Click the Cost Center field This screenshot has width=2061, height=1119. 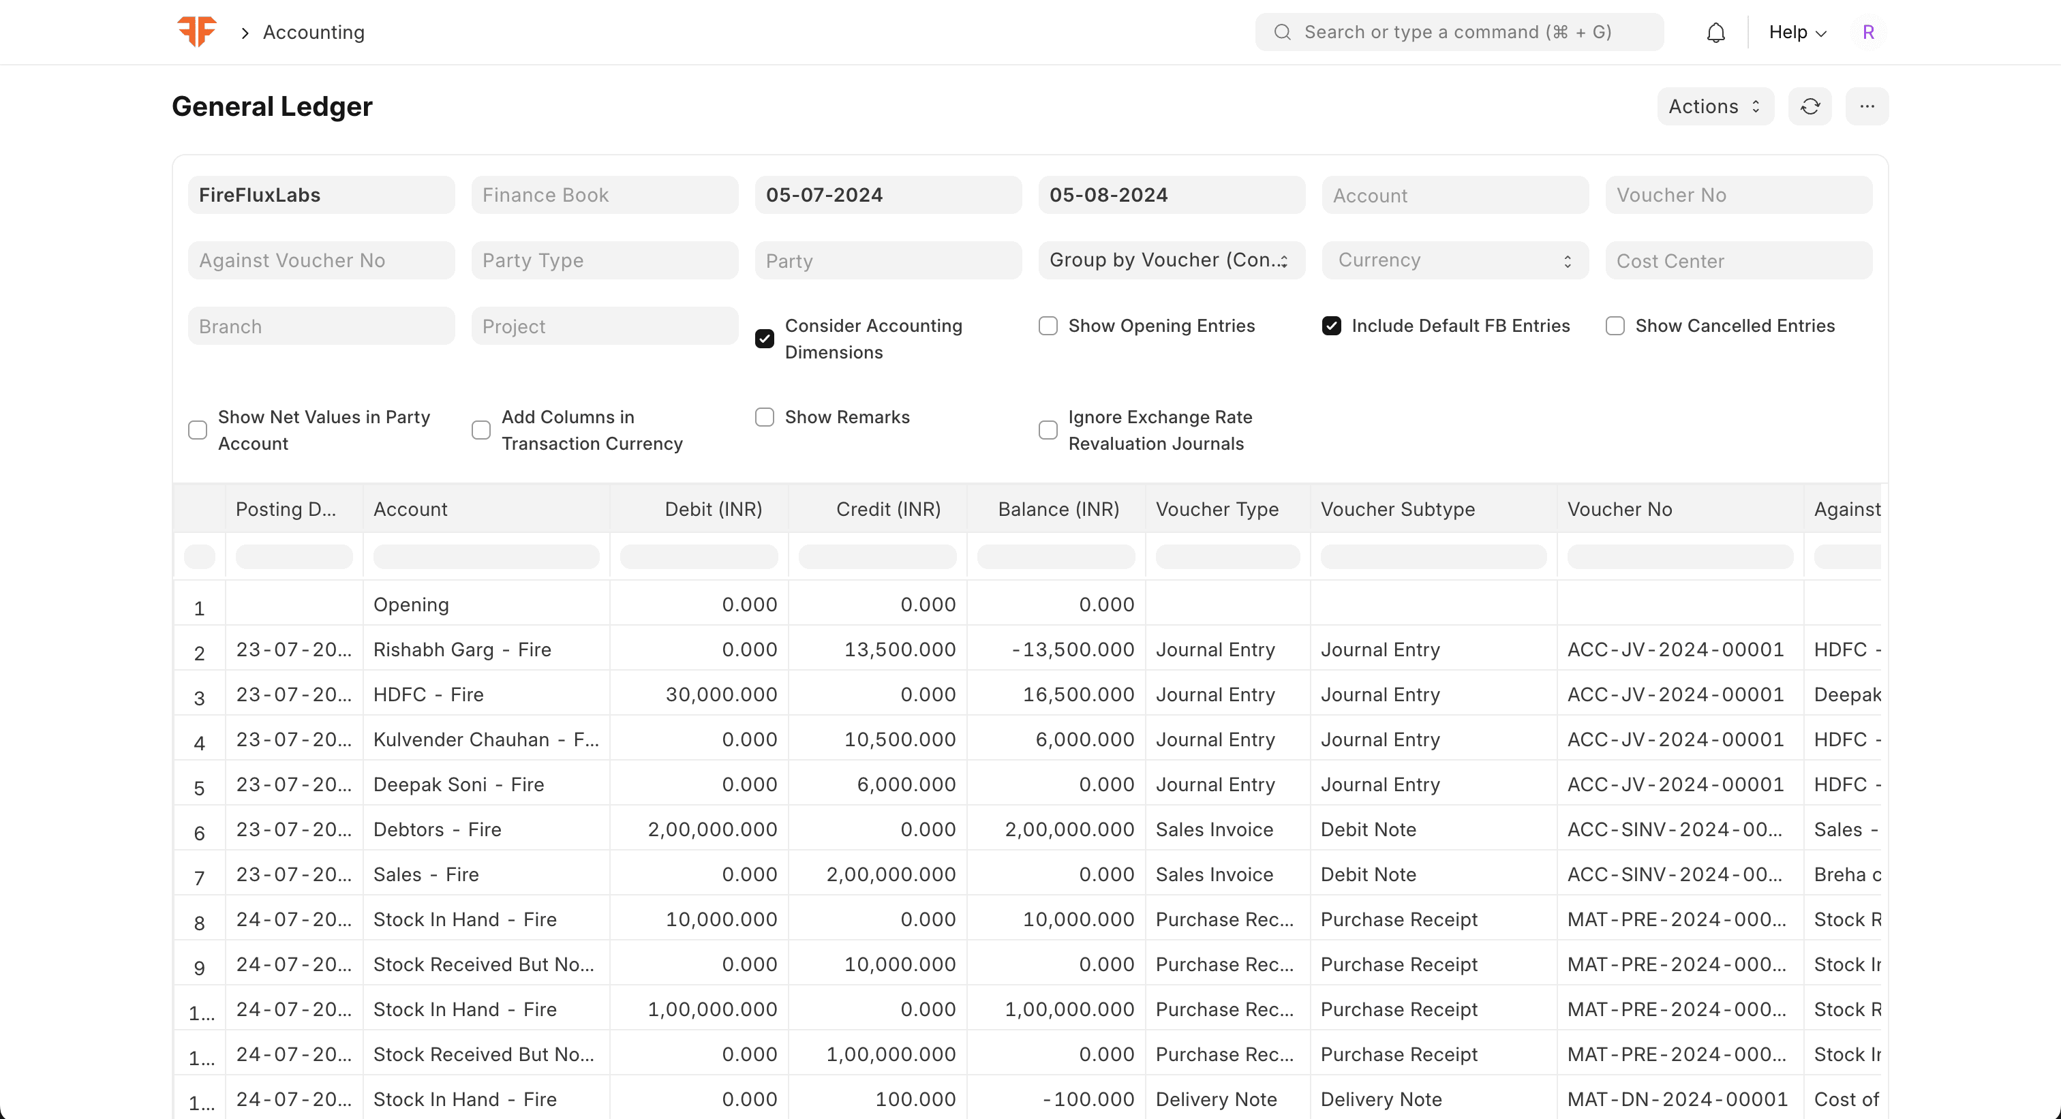point(1739,260)
